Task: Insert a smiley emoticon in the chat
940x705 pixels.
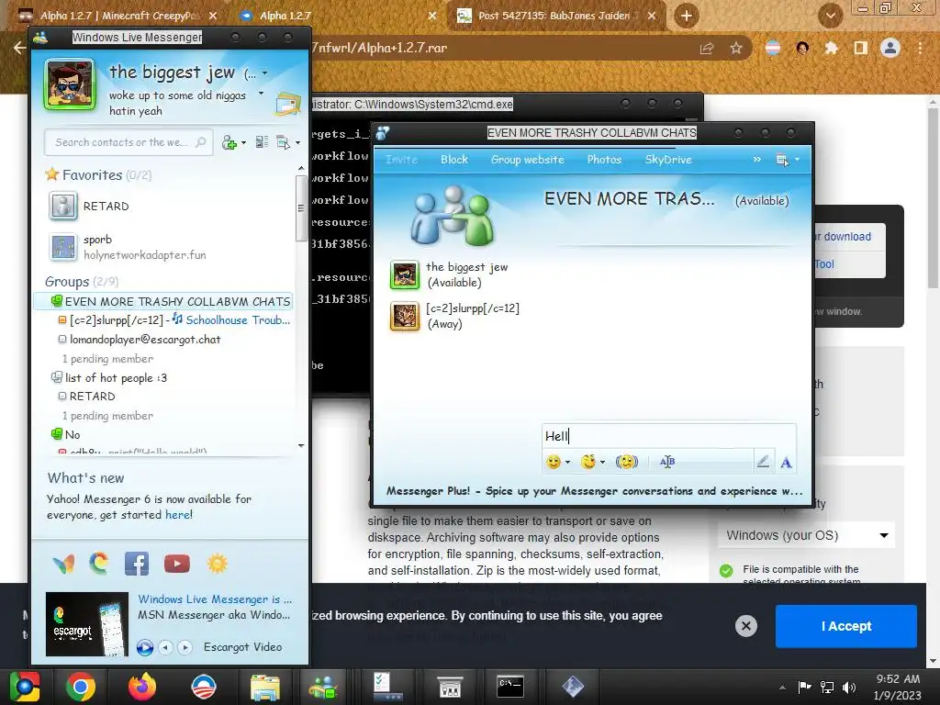Action: (554, 462)
